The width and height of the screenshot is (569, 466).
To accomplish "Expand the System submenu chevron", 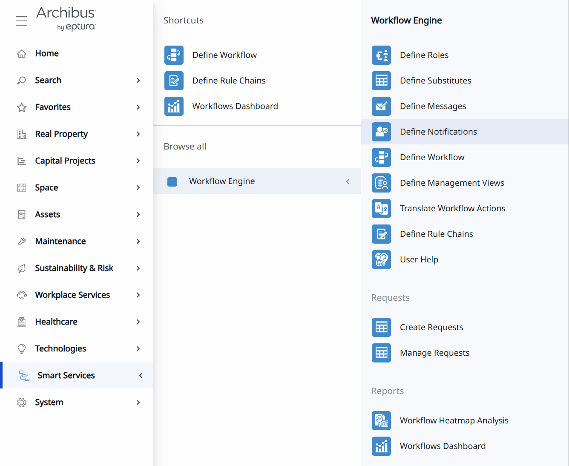I will [138, 403].
